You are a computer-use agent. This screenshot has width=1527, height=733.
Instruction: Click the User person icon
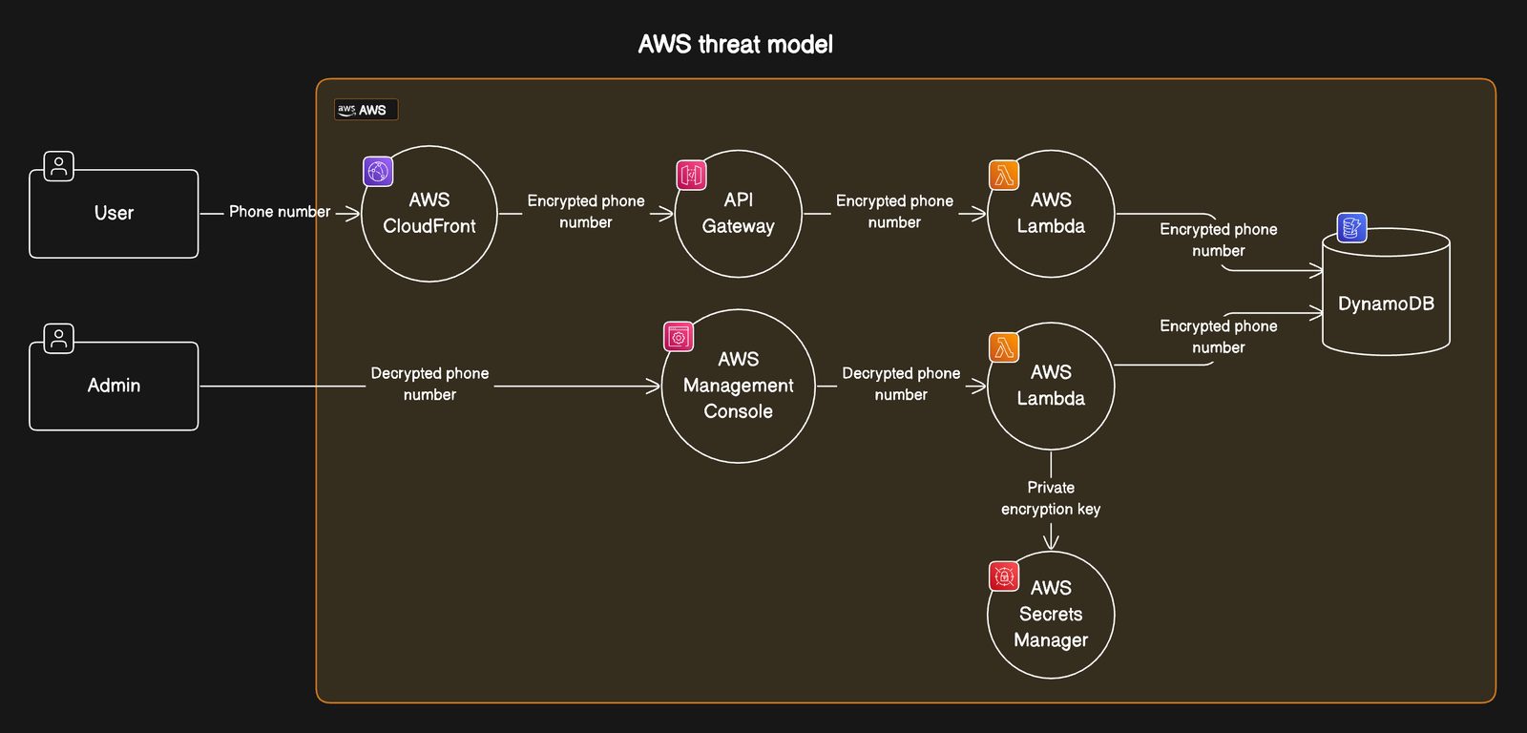point(58,166)
